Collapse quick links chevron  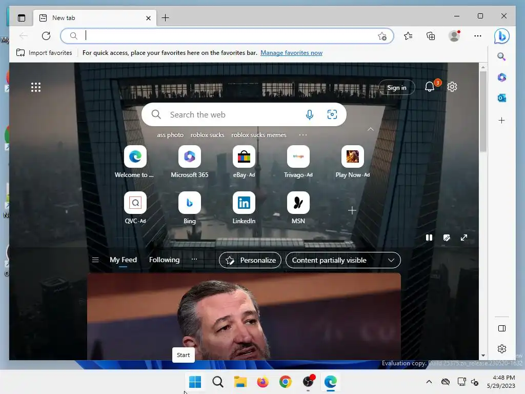(370, 129)
